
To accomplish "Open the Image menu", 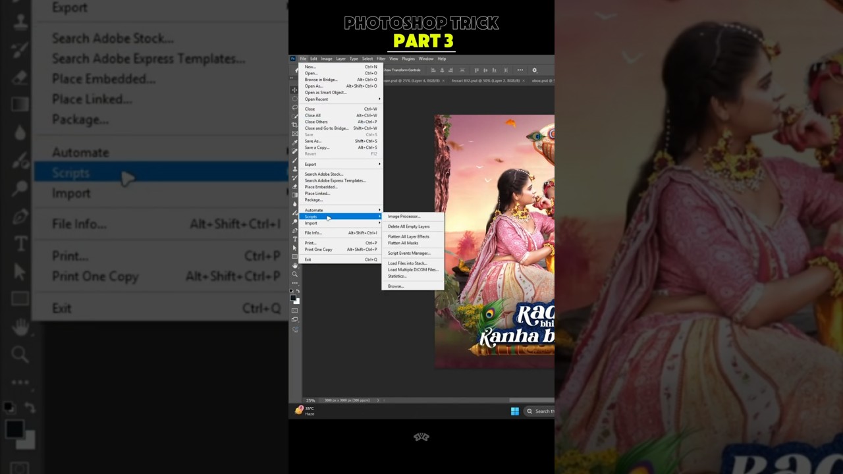I will pos(327,59).
